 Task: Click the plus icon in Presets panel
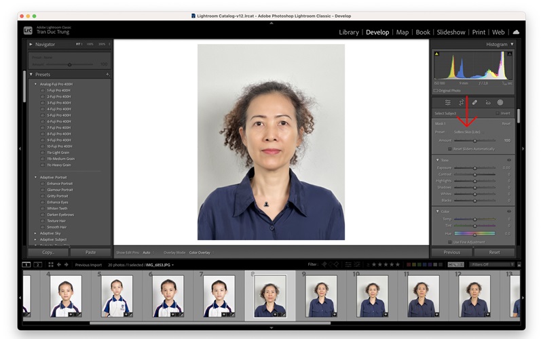click(x=107, y=75)
